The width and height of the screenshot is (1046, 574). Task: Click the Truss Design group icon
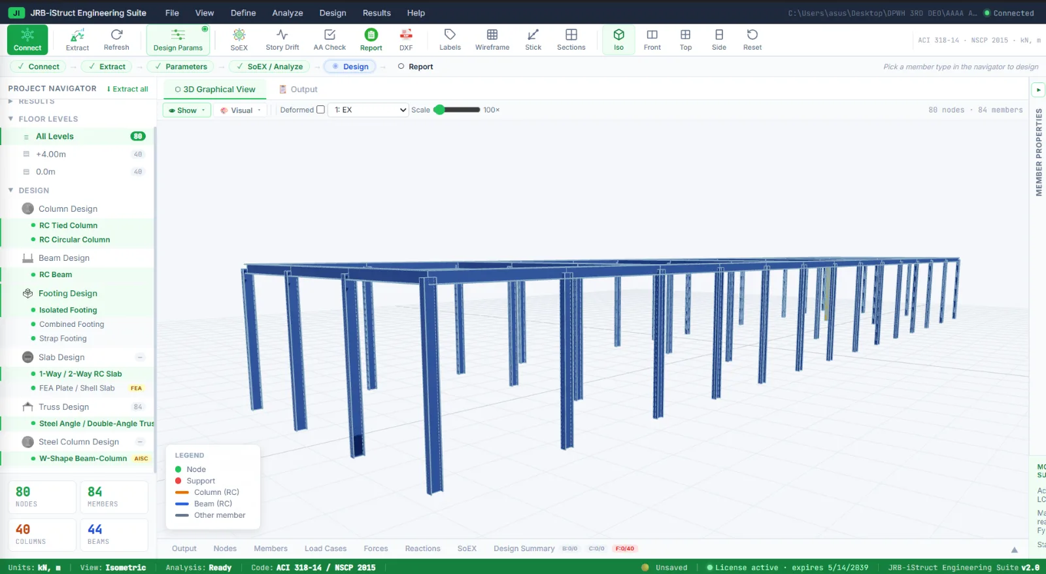27,407
